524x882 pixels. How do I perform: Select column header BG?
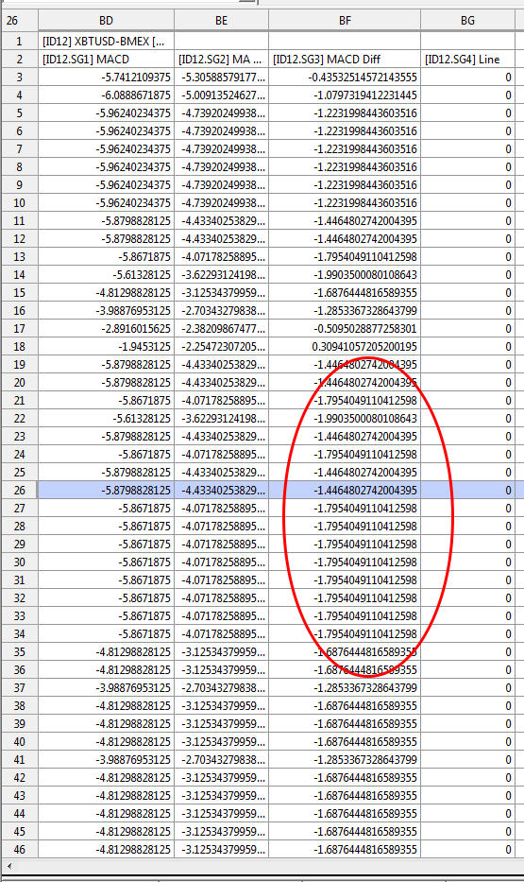[468, 21]
